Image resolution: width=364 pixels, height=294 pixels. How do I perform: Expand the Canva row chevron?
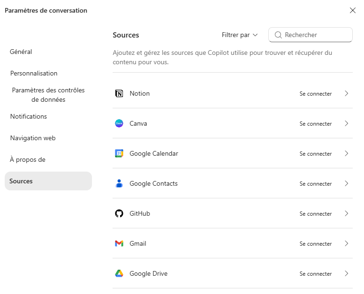click(347, 123)
